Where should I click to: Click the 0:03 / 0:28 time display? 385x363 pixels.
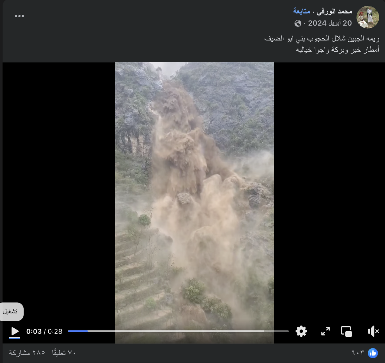click(x=44, y=331)
